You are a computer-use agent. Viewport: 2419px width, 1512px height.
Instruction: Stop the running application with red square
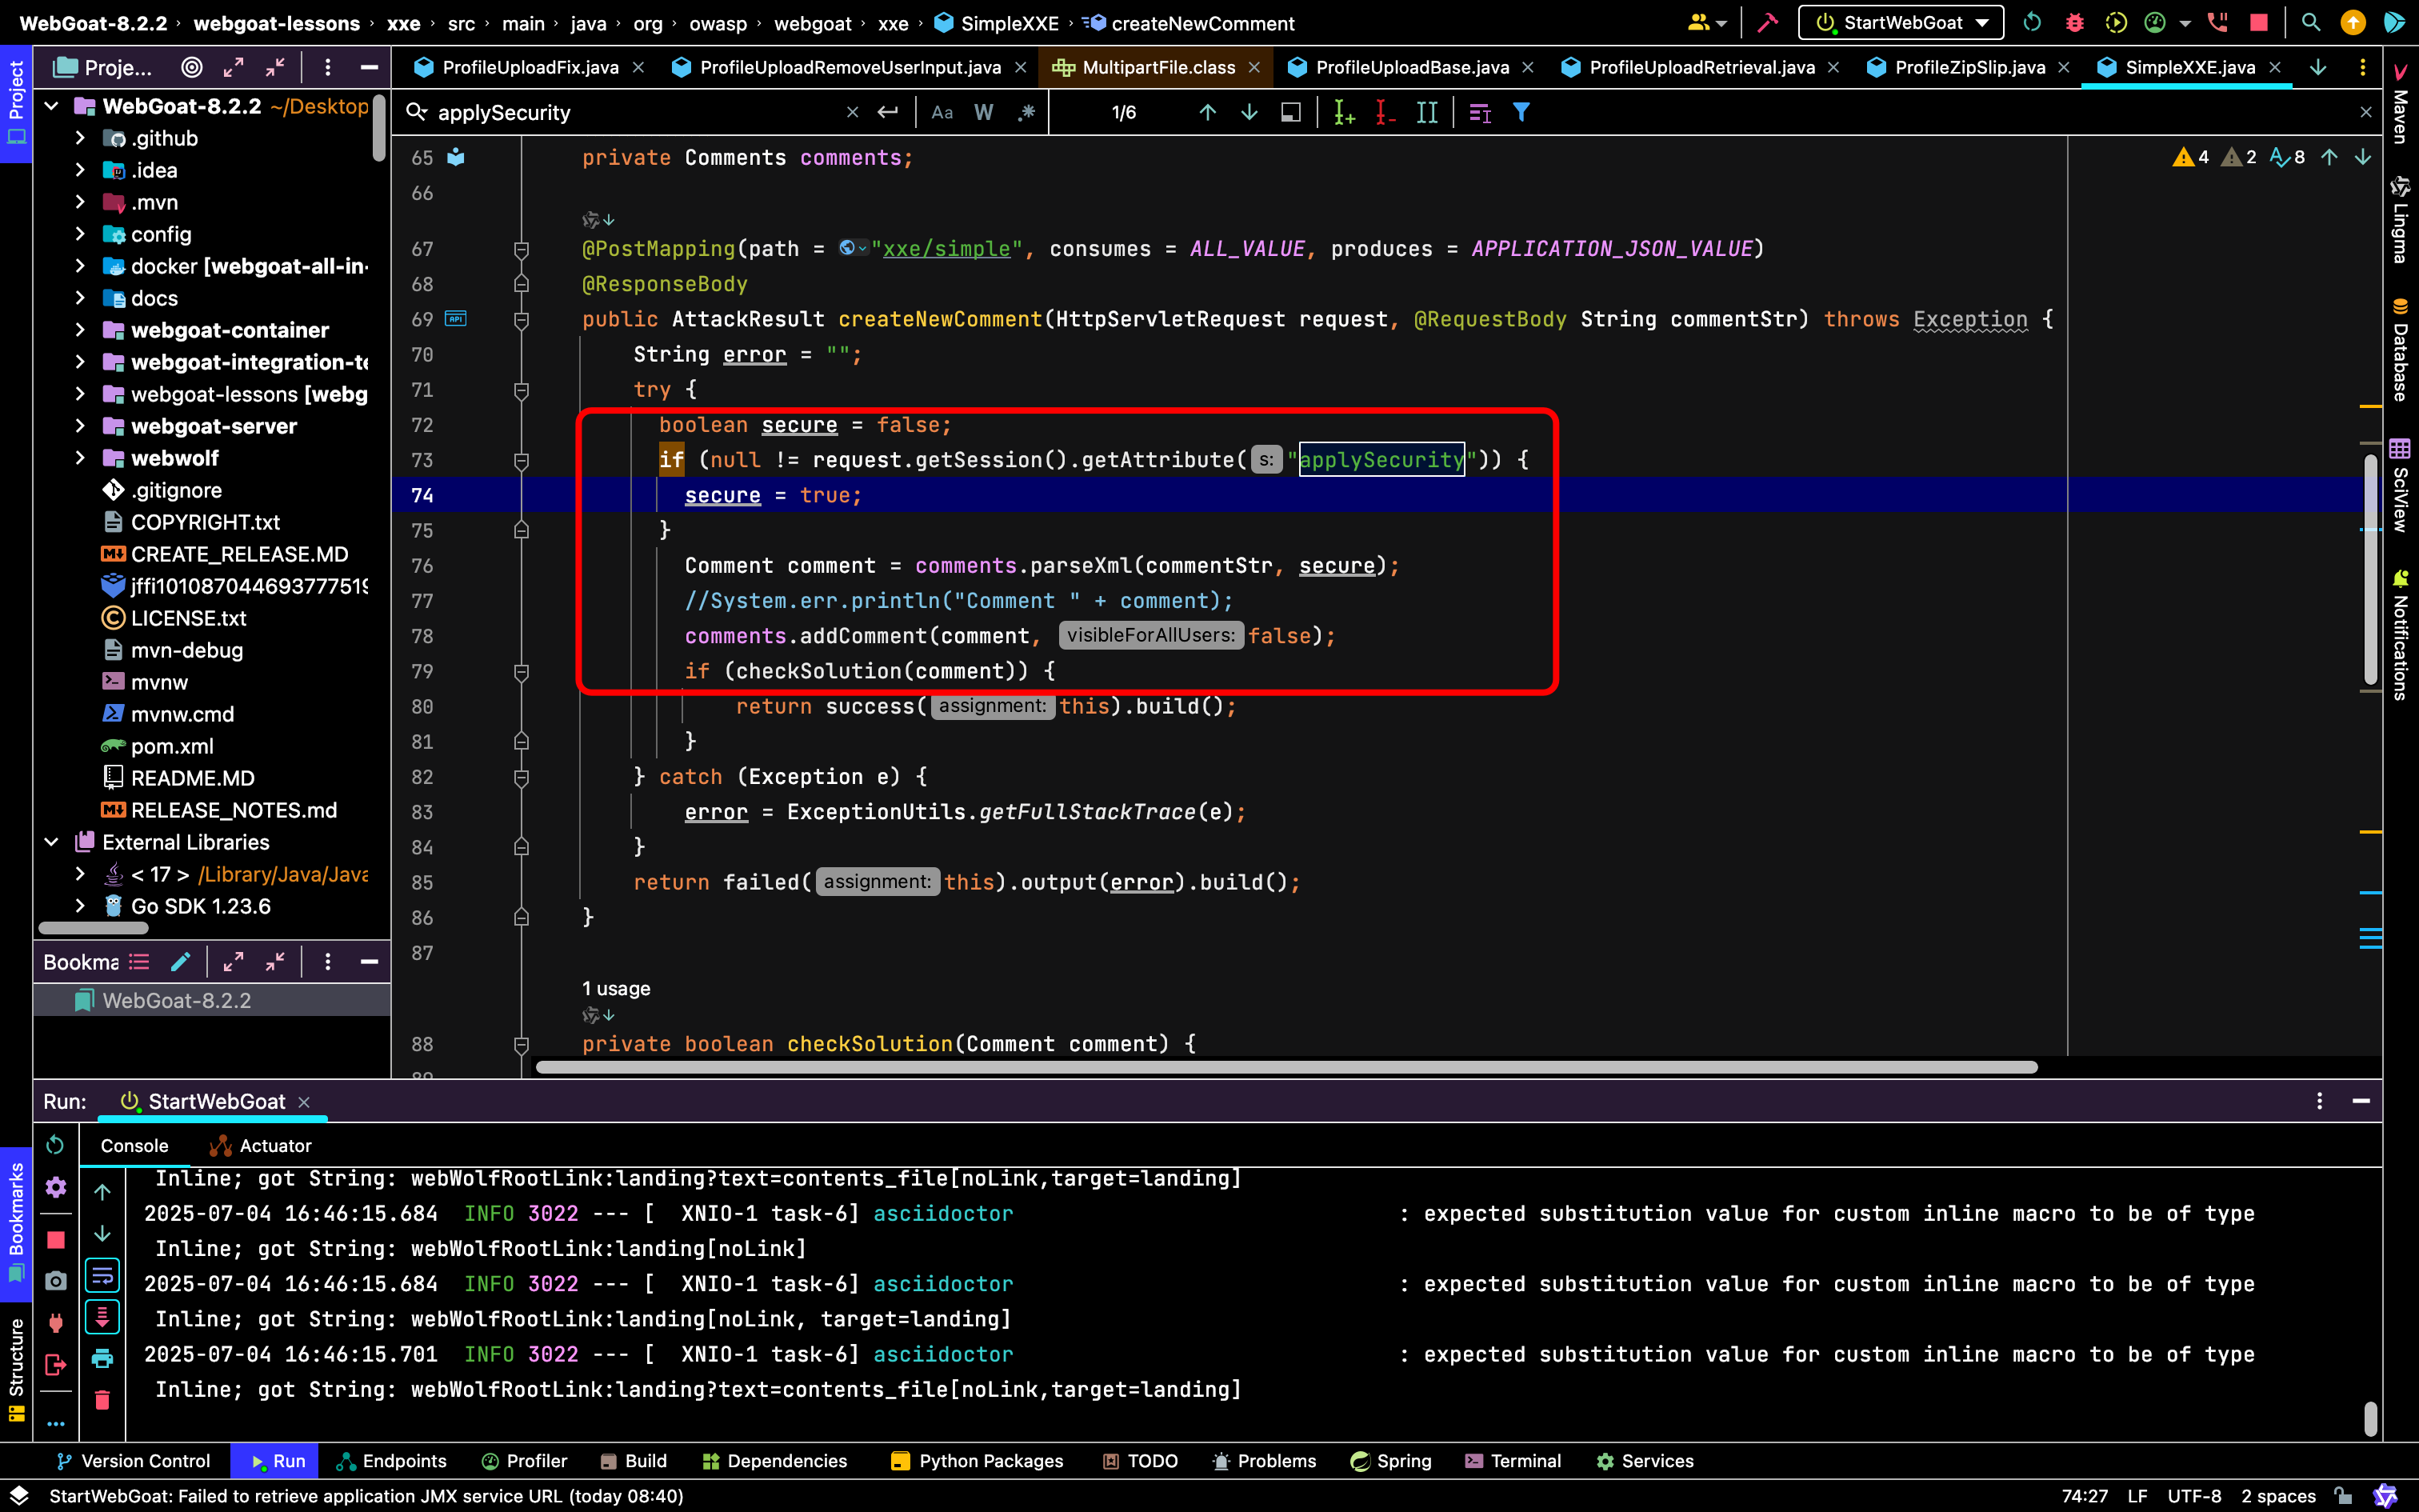(x=2258, y=22)
